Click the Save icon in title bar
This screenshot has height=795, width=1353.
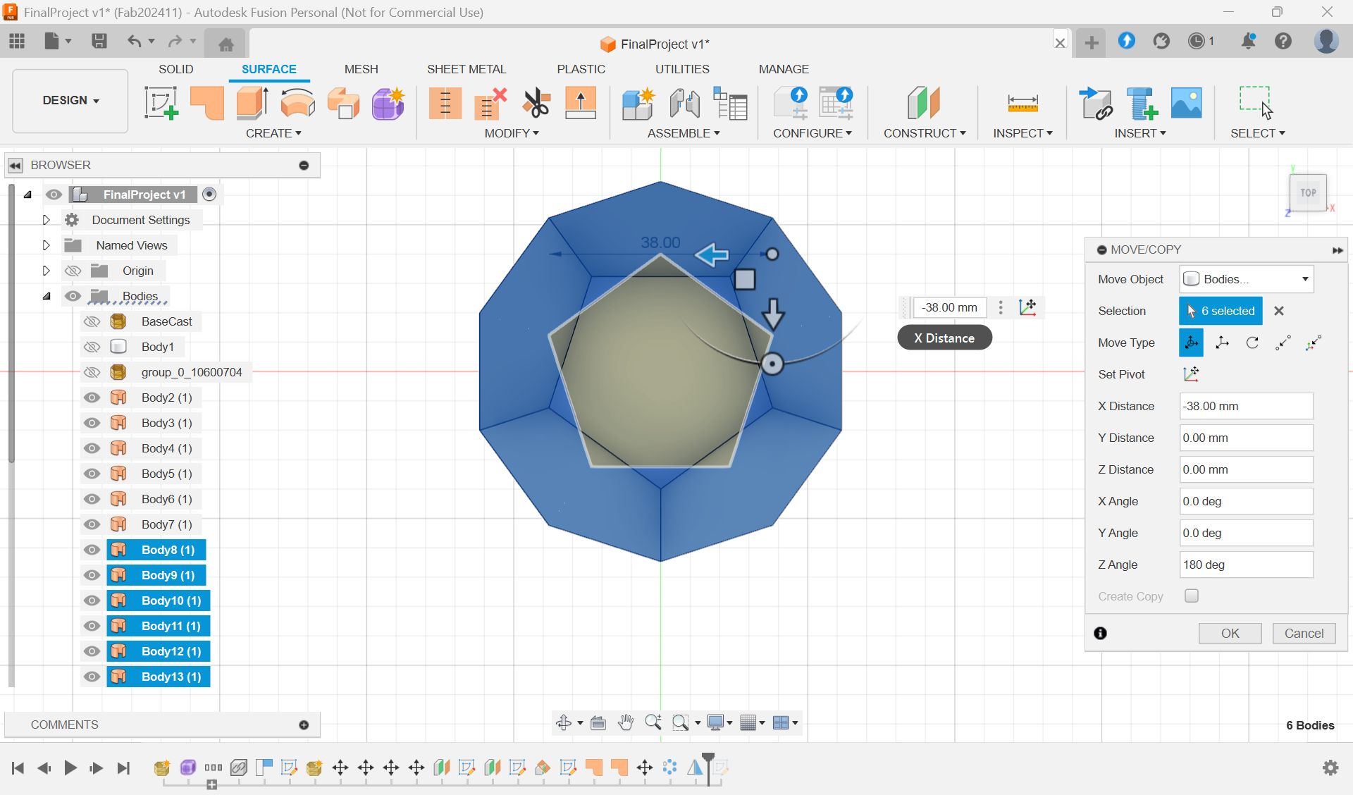(99, 41)
